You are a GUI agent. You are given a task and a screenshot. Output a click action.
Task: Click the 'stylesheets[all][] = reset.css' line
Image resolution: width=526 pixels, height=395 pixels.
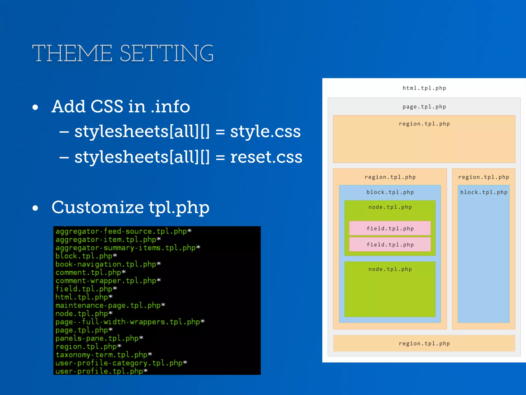pos(188,157)
